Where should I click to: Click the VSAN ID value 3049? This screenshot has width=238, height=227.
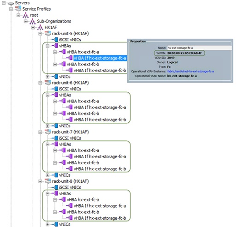pos(171,58)
